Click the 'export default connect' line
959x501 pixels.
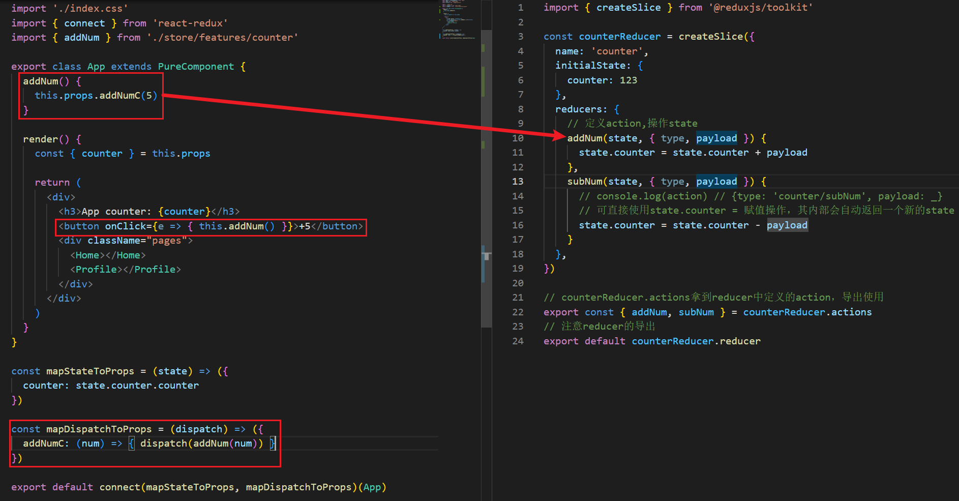[199, 487]
